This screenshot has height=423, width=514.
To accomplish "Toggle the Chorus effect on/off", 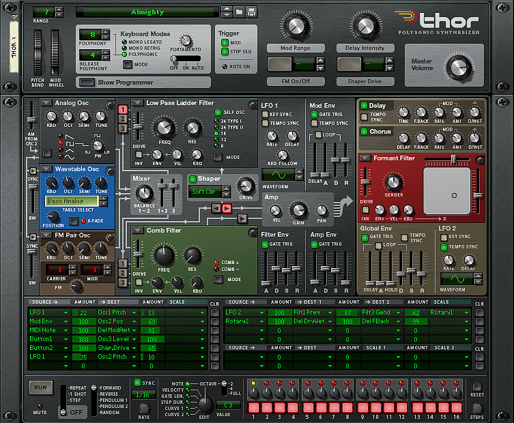I will click(x=364, y=132).
